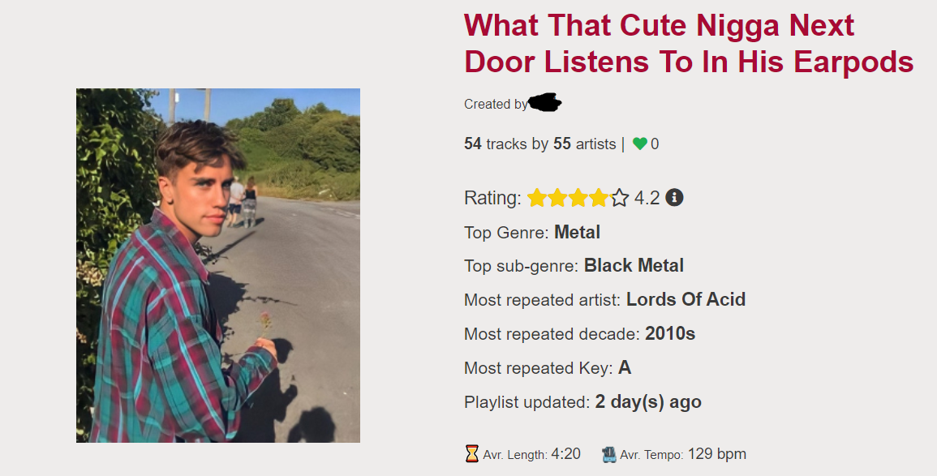The height and width of the screenshot is (476, 937).
Task: Click the green heart likes icon
Action: (x=639, y=144)
